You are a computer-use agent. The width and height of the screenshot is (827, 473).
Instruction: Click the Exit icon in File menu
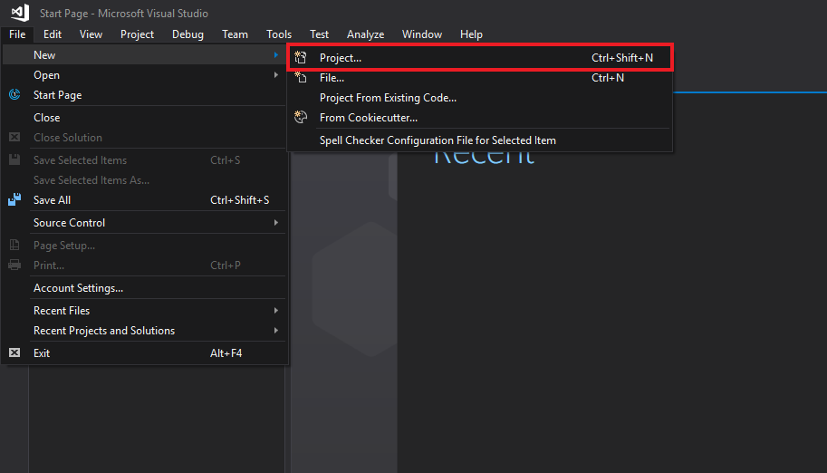[x=14, y=353]
